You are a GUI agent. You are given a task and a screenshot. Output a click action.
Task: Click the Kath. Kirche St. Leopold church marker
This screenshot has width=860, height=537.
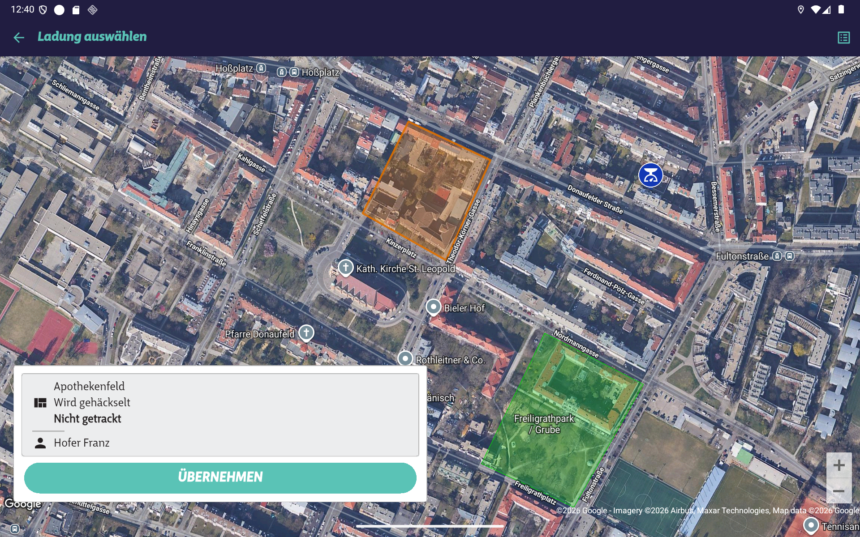[x=345, y=267]
